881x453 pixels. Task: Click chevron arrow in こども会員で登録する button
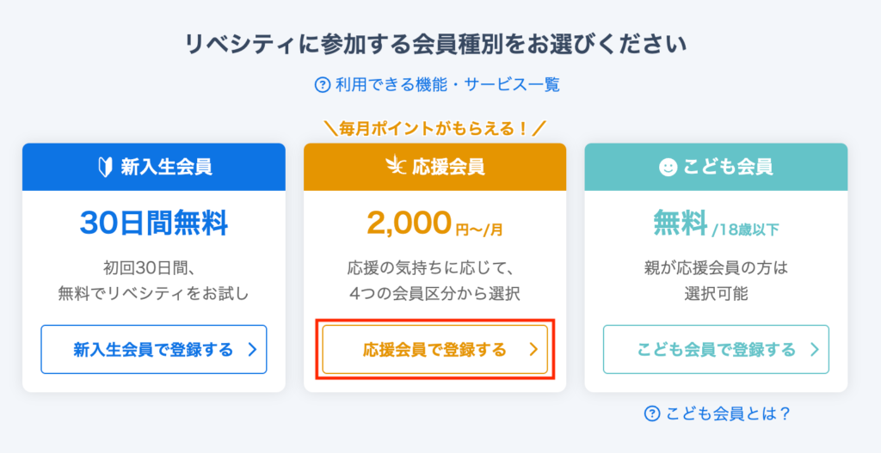click(815, 350)
